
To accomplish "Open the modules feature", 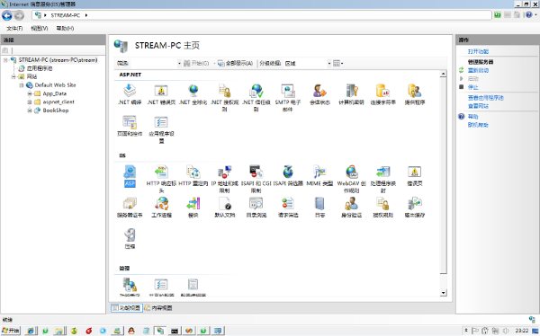I will [193, 208].
